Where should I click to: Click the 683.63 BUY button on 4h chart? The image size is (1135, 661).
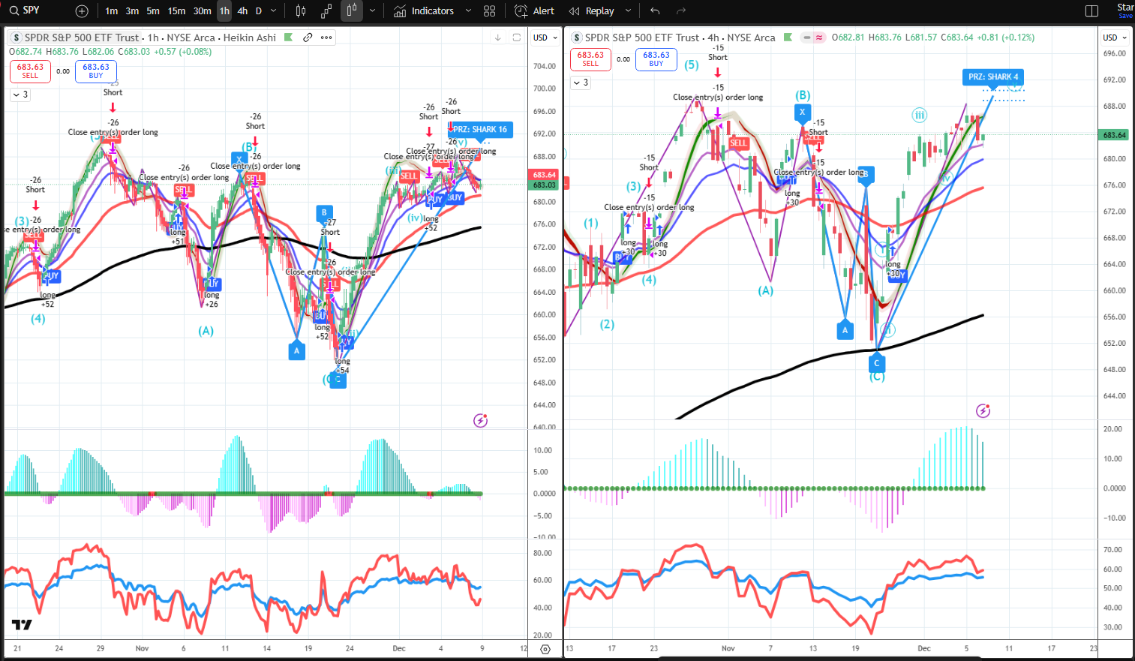pyautogui.click(x=656, y=59)
